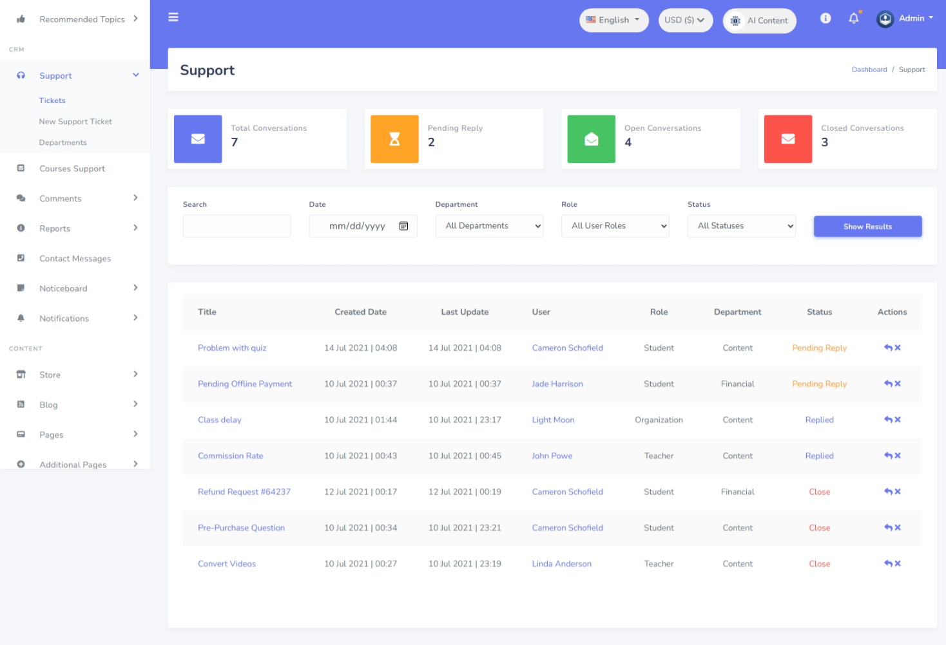Open the All User Roles dropdown
Viewport: 946px width, 645px height.
[615, 226]
